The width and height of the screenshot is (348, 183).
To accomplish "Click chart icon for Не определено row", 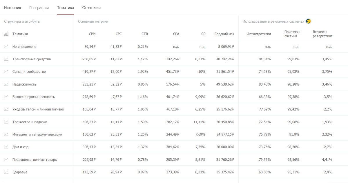I will coord(6,47).
